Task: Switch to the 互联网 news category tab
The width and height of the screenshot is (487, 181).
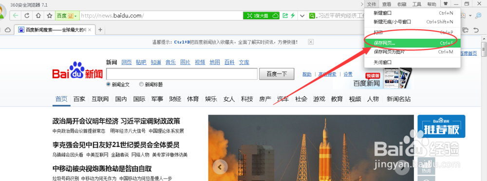Action: click(100, 99)
